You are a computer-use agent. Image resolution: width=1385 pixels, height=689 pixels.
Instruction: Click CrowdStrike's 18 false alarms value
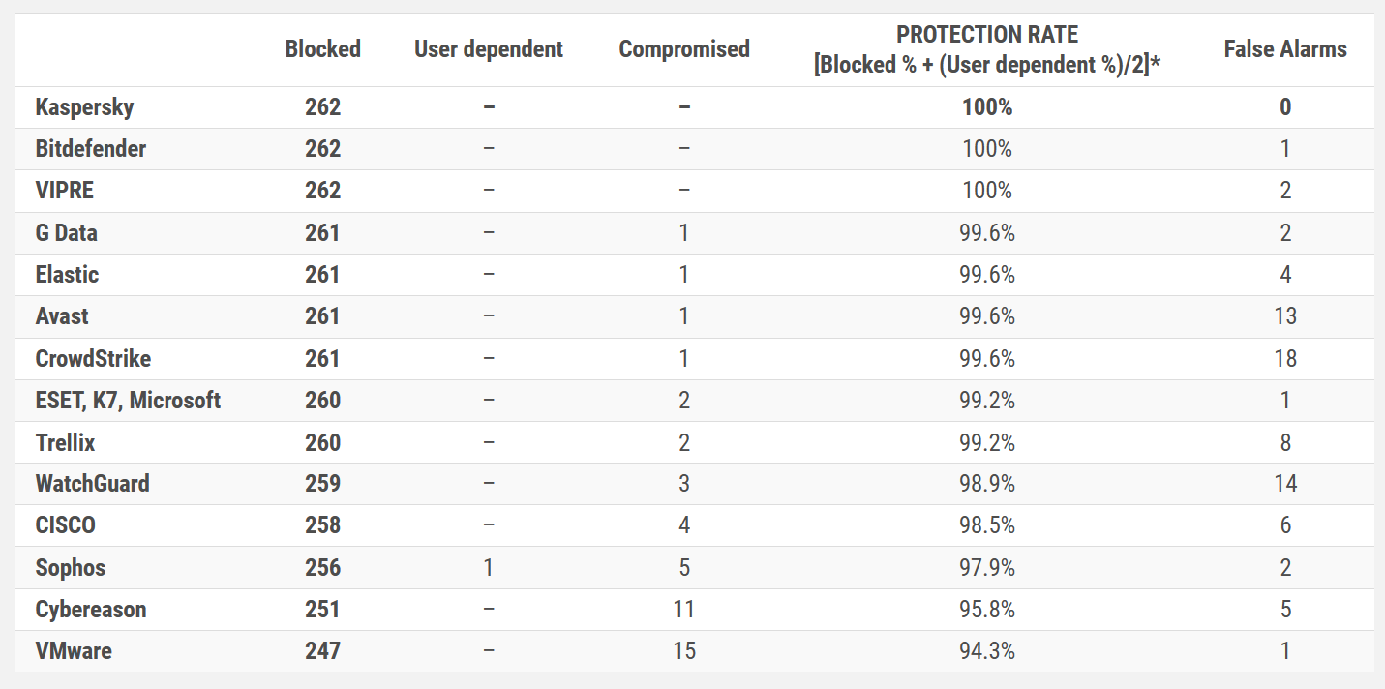(x=1284, y=359)
